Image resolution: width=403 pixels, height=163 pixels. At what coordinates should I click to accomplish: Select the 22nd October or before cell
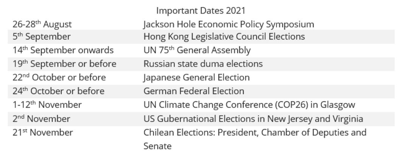point(59,78)
